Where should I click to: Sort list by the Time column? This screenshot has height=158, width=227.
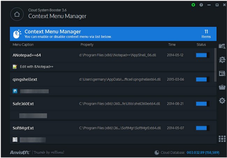[172, 45]
